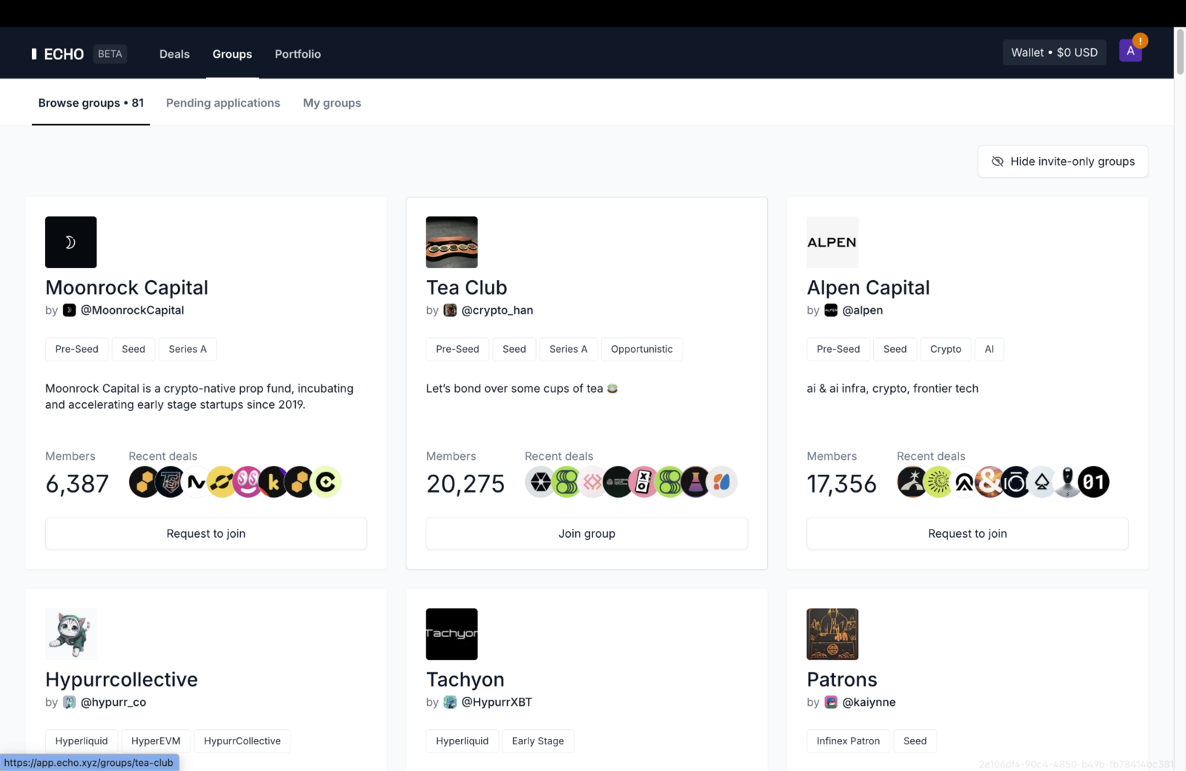Open the pink smiley deal icon in Moonrock Capital
This screenshot has width=1186, height=771.
(x=248, y=482)
